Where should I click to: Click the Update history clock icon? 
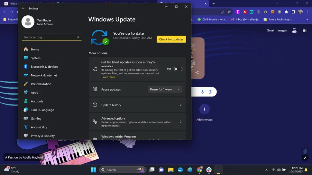pos(95,105)
